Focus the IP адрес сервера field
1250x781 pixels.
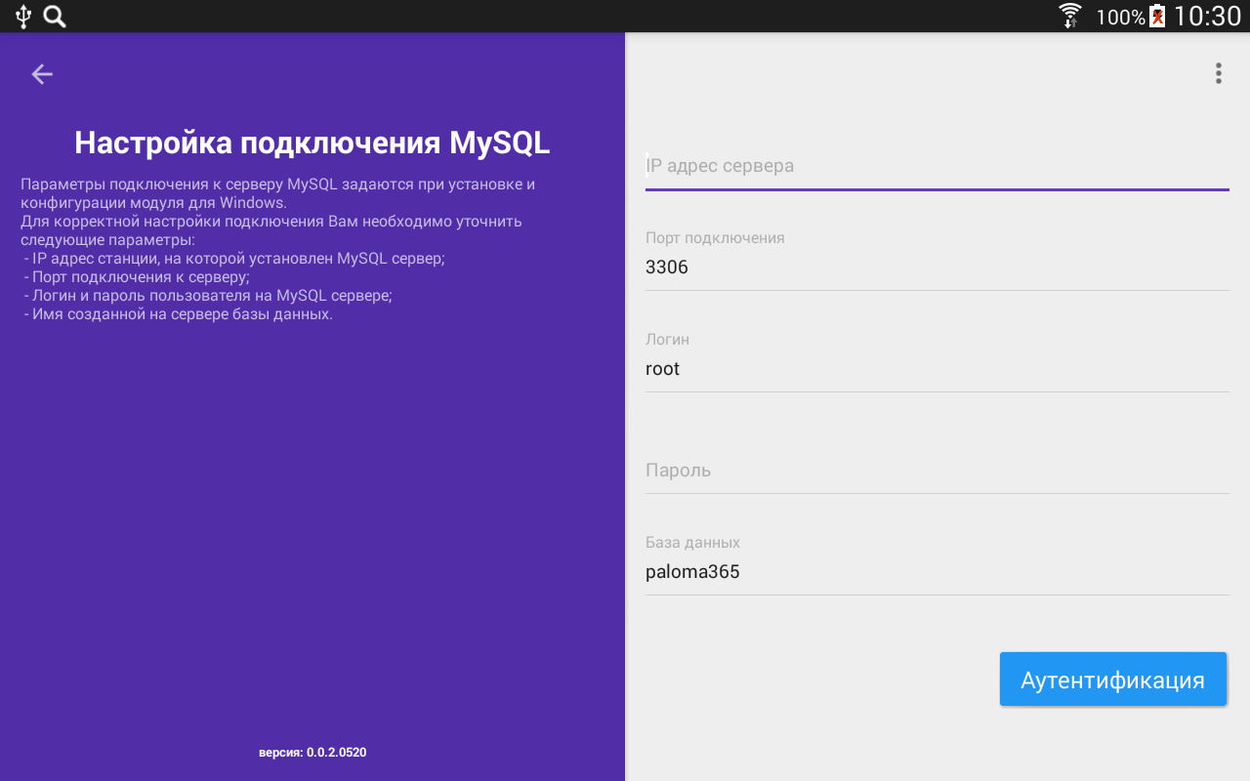(x=937, y=166)
